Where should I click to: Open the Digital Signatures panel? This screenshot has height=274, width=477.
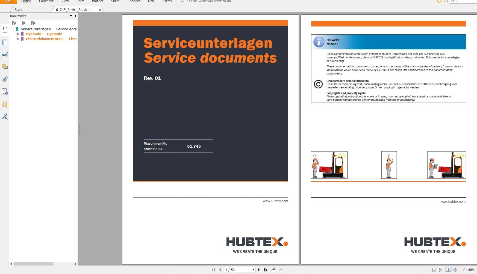pyautogui.click(x=5, y=117)
